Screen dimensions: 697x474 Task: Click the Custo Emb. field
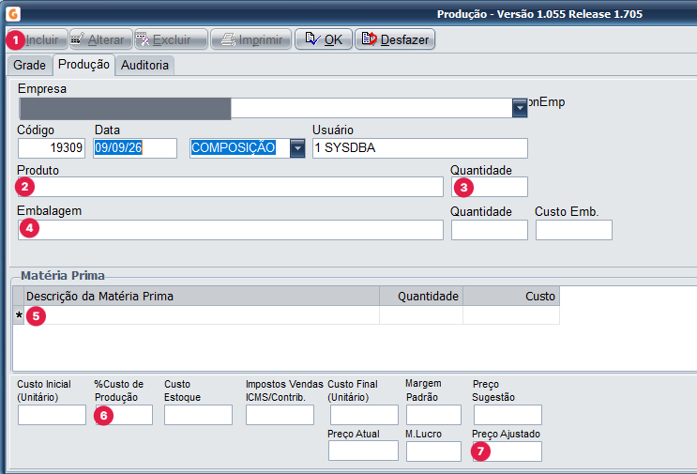point(574,230)
